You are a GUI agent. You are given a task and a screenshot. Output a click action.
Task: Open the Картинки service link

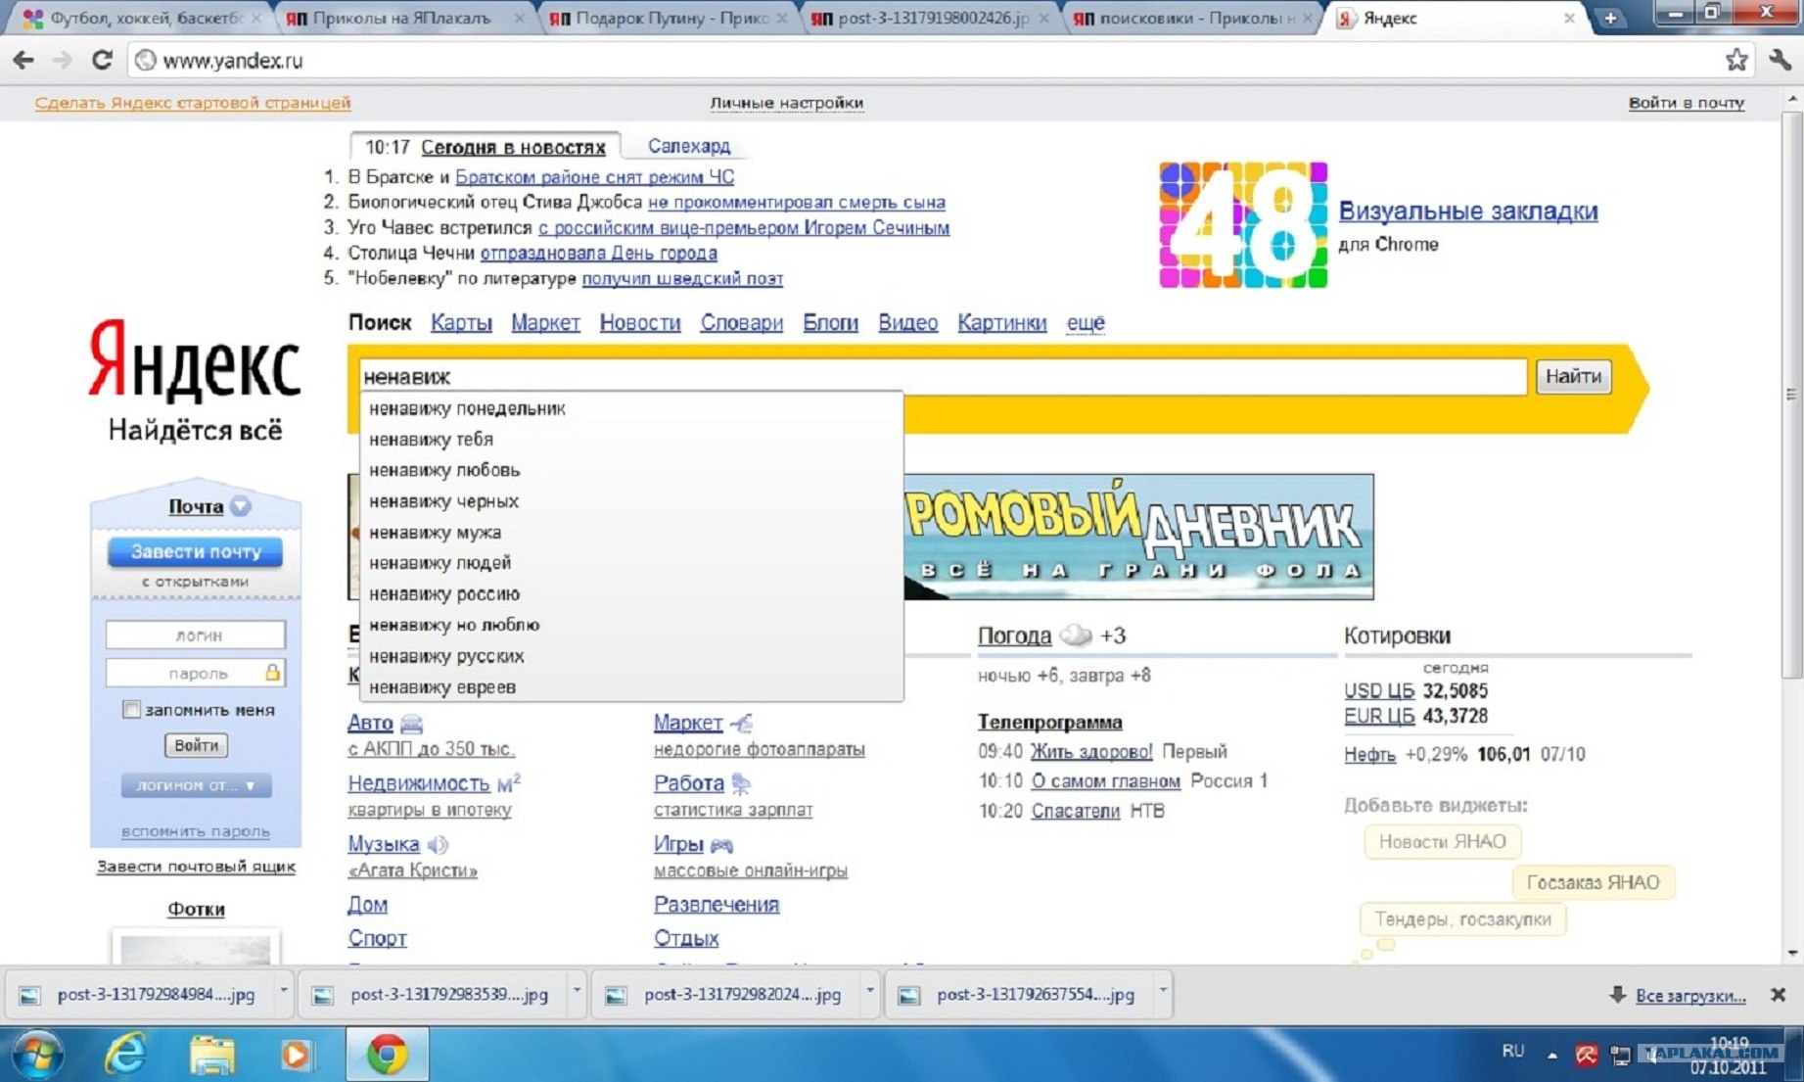click(x=1002, y=323)
